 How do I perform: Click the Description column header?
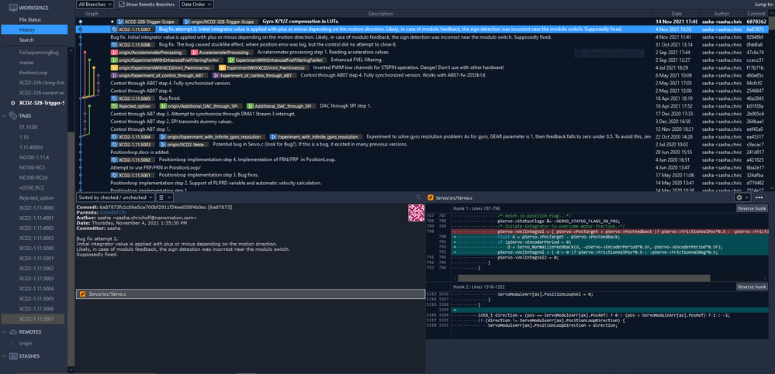[381, 14]
